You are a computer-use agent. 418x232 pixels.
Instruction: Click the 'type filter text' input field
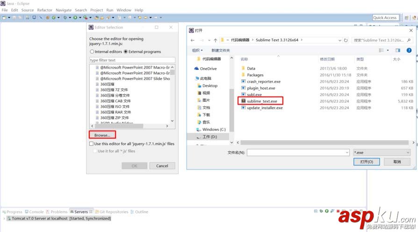[x=132, y=60]
